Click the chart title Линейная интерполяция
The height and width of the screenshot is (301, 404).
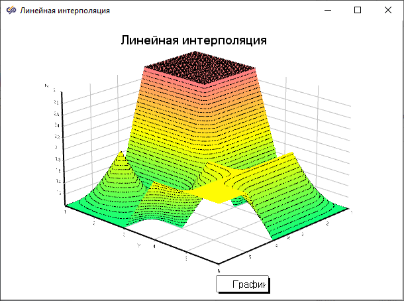pyautogui.click(x=193, y=40)
